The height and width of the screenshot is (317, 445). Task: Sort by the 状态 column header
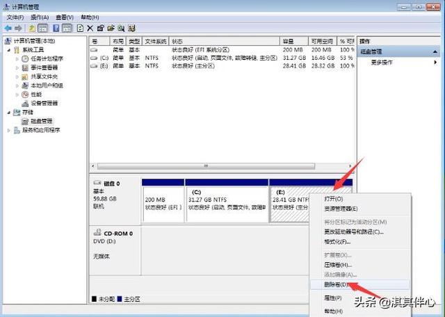pos(224,41)
